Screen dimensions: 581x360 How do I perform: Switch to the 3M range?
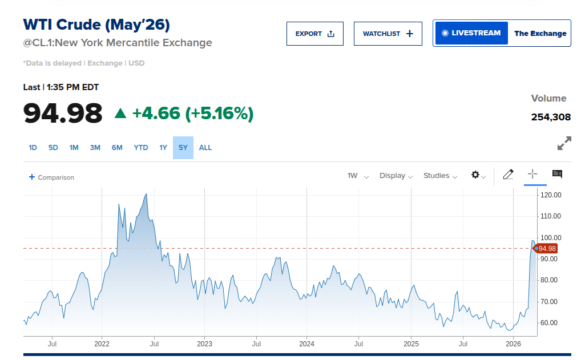(95, 147)
